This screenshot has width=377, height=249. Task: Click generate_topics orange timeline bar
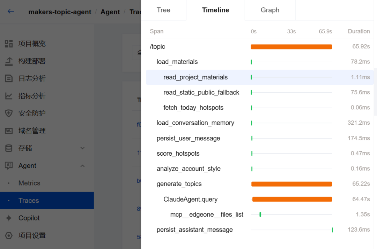(291, 184)
